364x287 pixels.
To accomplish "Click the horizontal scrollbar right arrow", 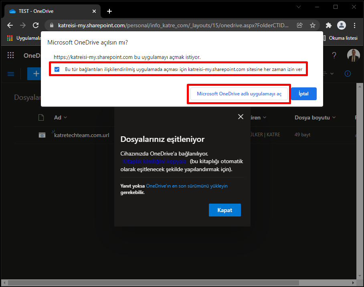I will coord(353,283).
